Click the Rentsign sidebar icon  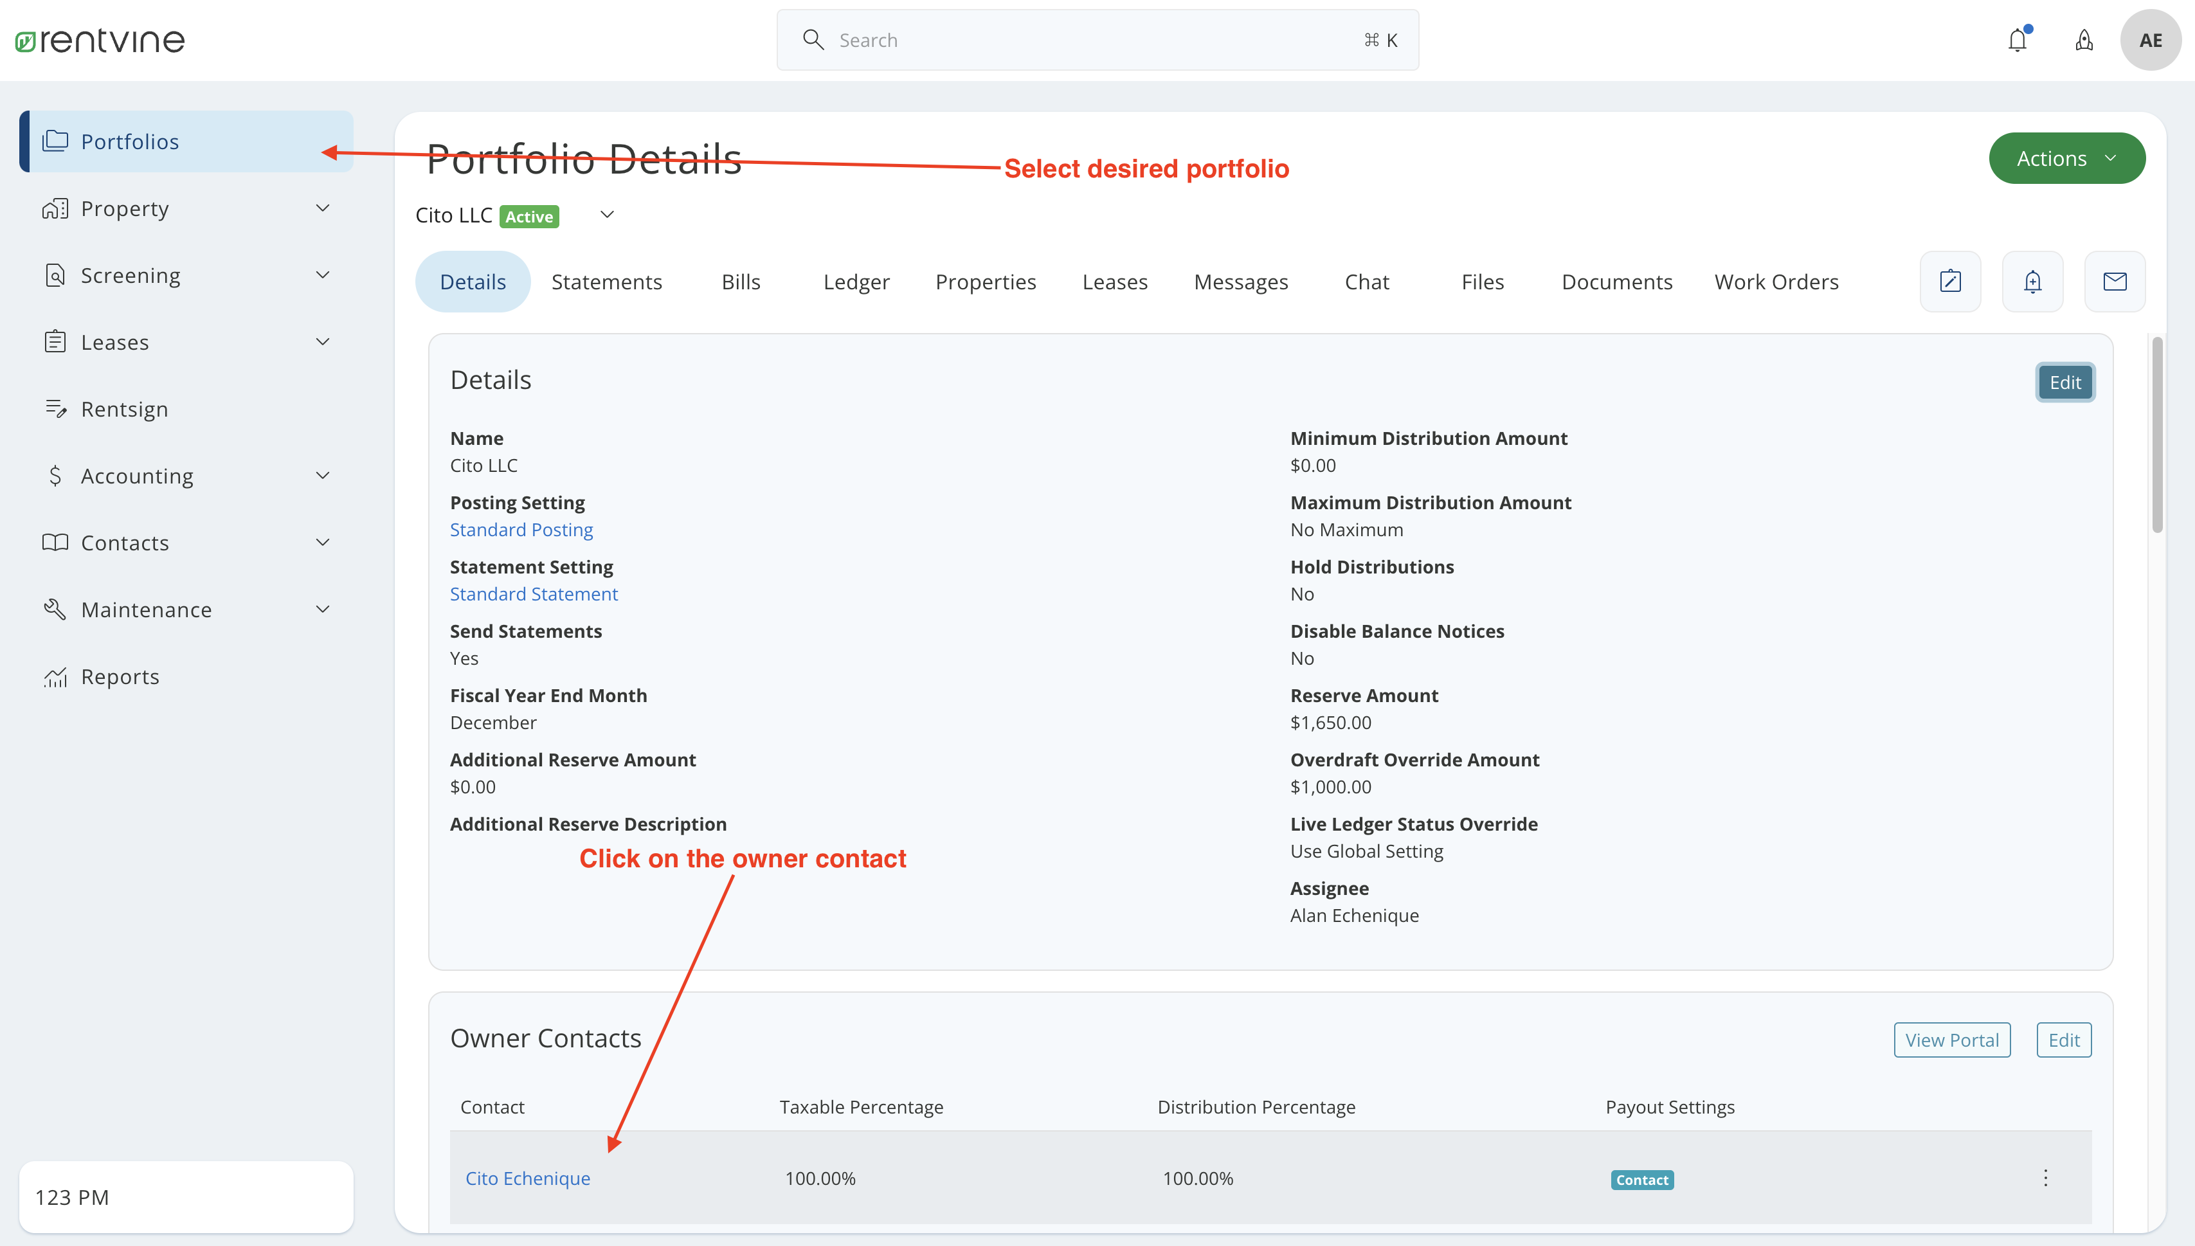(x=56, y=408)
